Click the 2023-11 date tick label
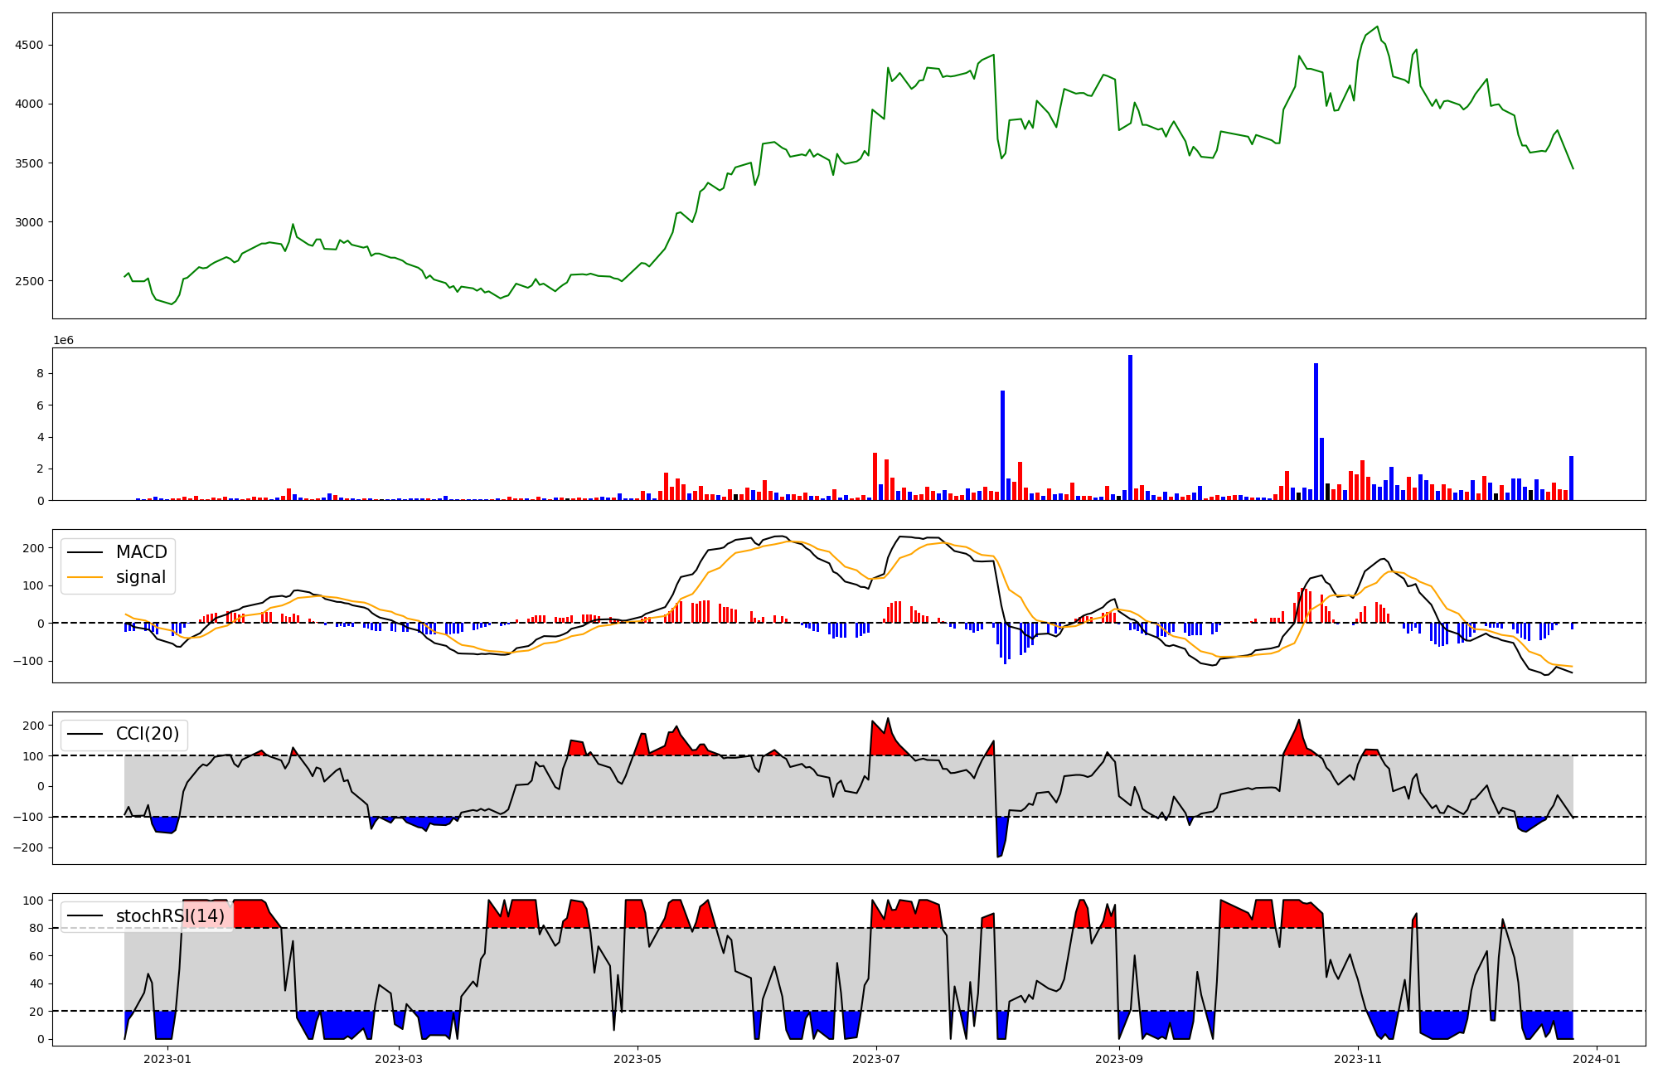 pos(1358,1059)
